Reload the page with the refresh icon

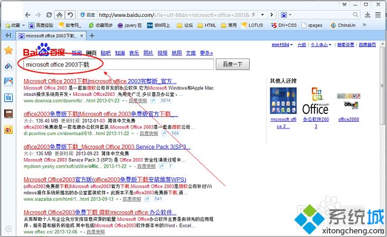pyautogui.click(x=49, y=15)
